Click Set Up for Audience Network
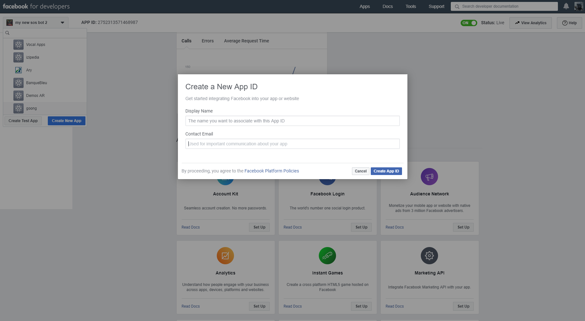585x321 pixels. point(463,227)
